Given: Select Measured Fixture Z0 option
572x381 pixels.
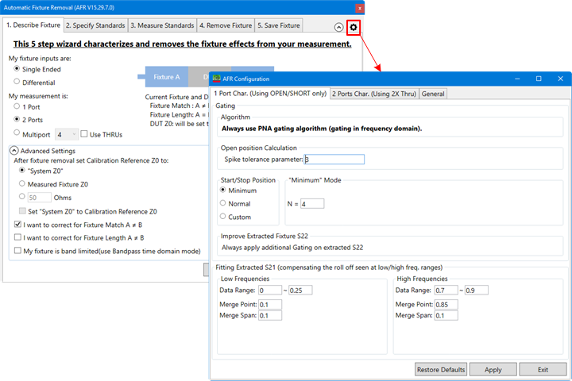Looking at the screenshot, I should 22,183.
